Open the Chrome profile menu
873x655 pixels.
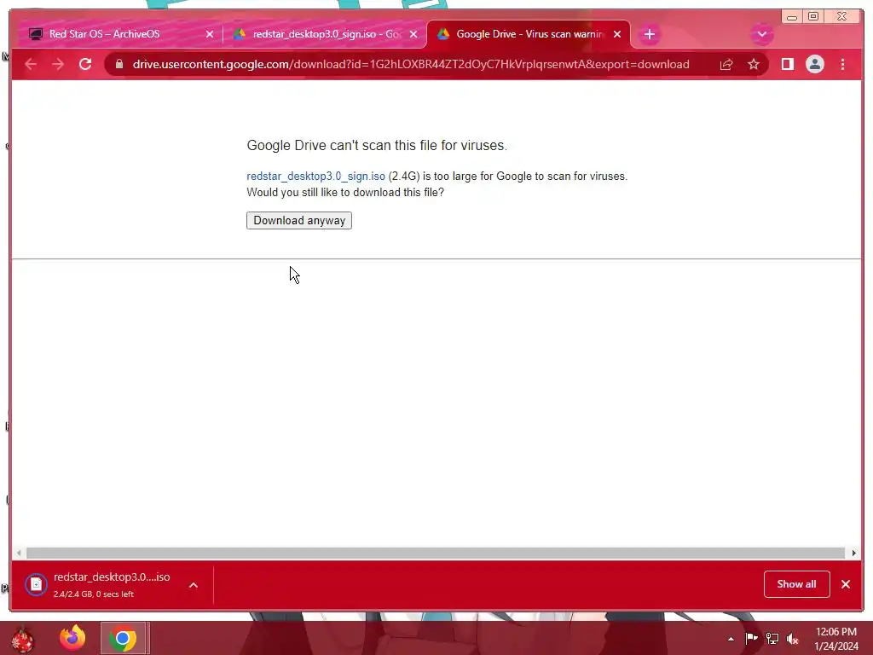point(814,64)
